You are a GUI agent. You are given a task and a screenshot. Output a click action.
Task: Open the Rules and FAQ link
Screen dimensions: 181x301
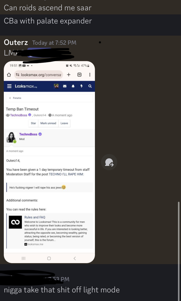coord(35,217)
